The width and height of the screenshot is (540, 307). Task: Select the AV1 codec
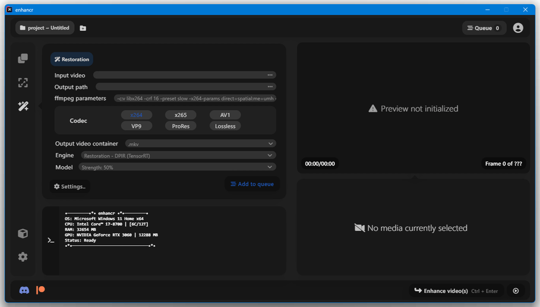225,115
